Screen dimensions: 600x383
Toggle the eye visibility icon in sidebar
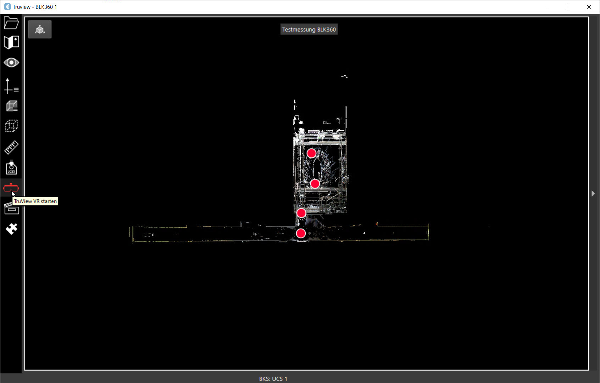point(11,63)
